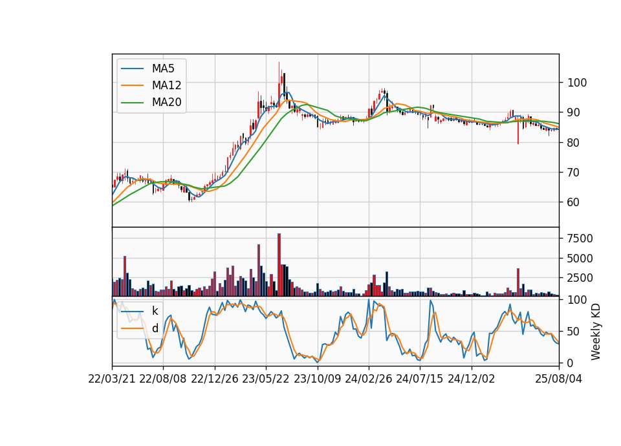Click the 22/08/08 date tick label

163,379
